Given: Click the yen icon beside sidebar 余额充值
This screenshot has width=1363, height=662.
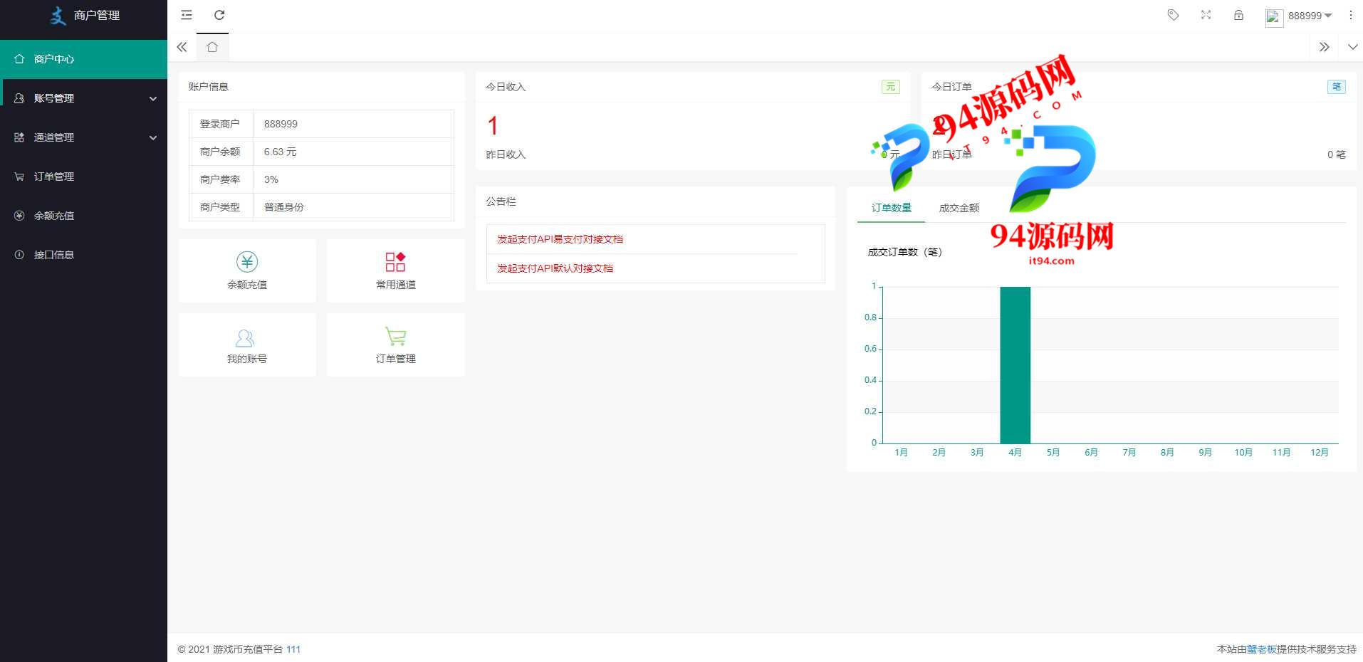Looking at the screenshot, I should (19, 216).
